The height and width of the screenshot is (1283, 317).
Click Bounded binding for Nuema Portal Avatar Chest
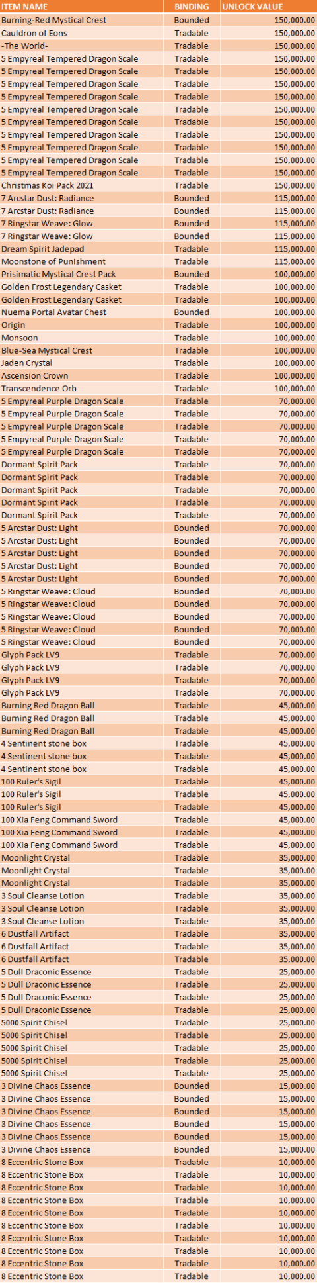(192, 312)
